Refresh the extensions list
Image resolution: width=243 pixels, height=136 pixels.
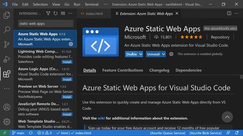[x=55, y=14]
